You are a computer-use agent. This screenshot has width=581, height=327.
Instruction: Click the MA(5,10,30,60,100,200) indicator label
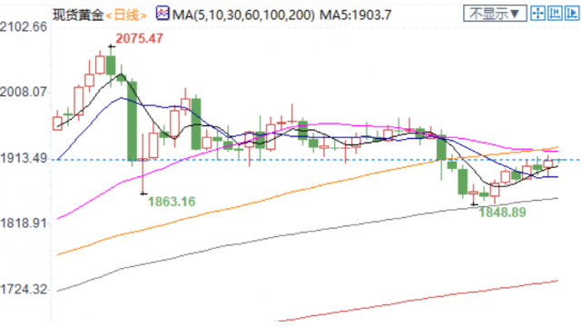coord(243,15)
